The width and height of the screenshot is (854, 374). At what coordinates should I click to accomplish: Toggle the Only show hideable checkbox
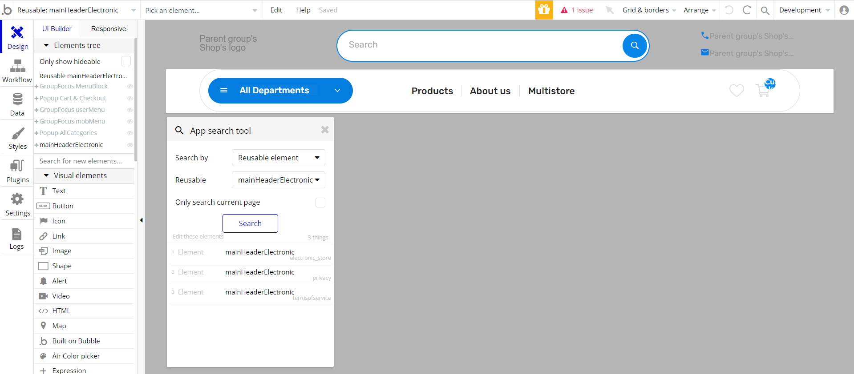click(x=126, y=61)
